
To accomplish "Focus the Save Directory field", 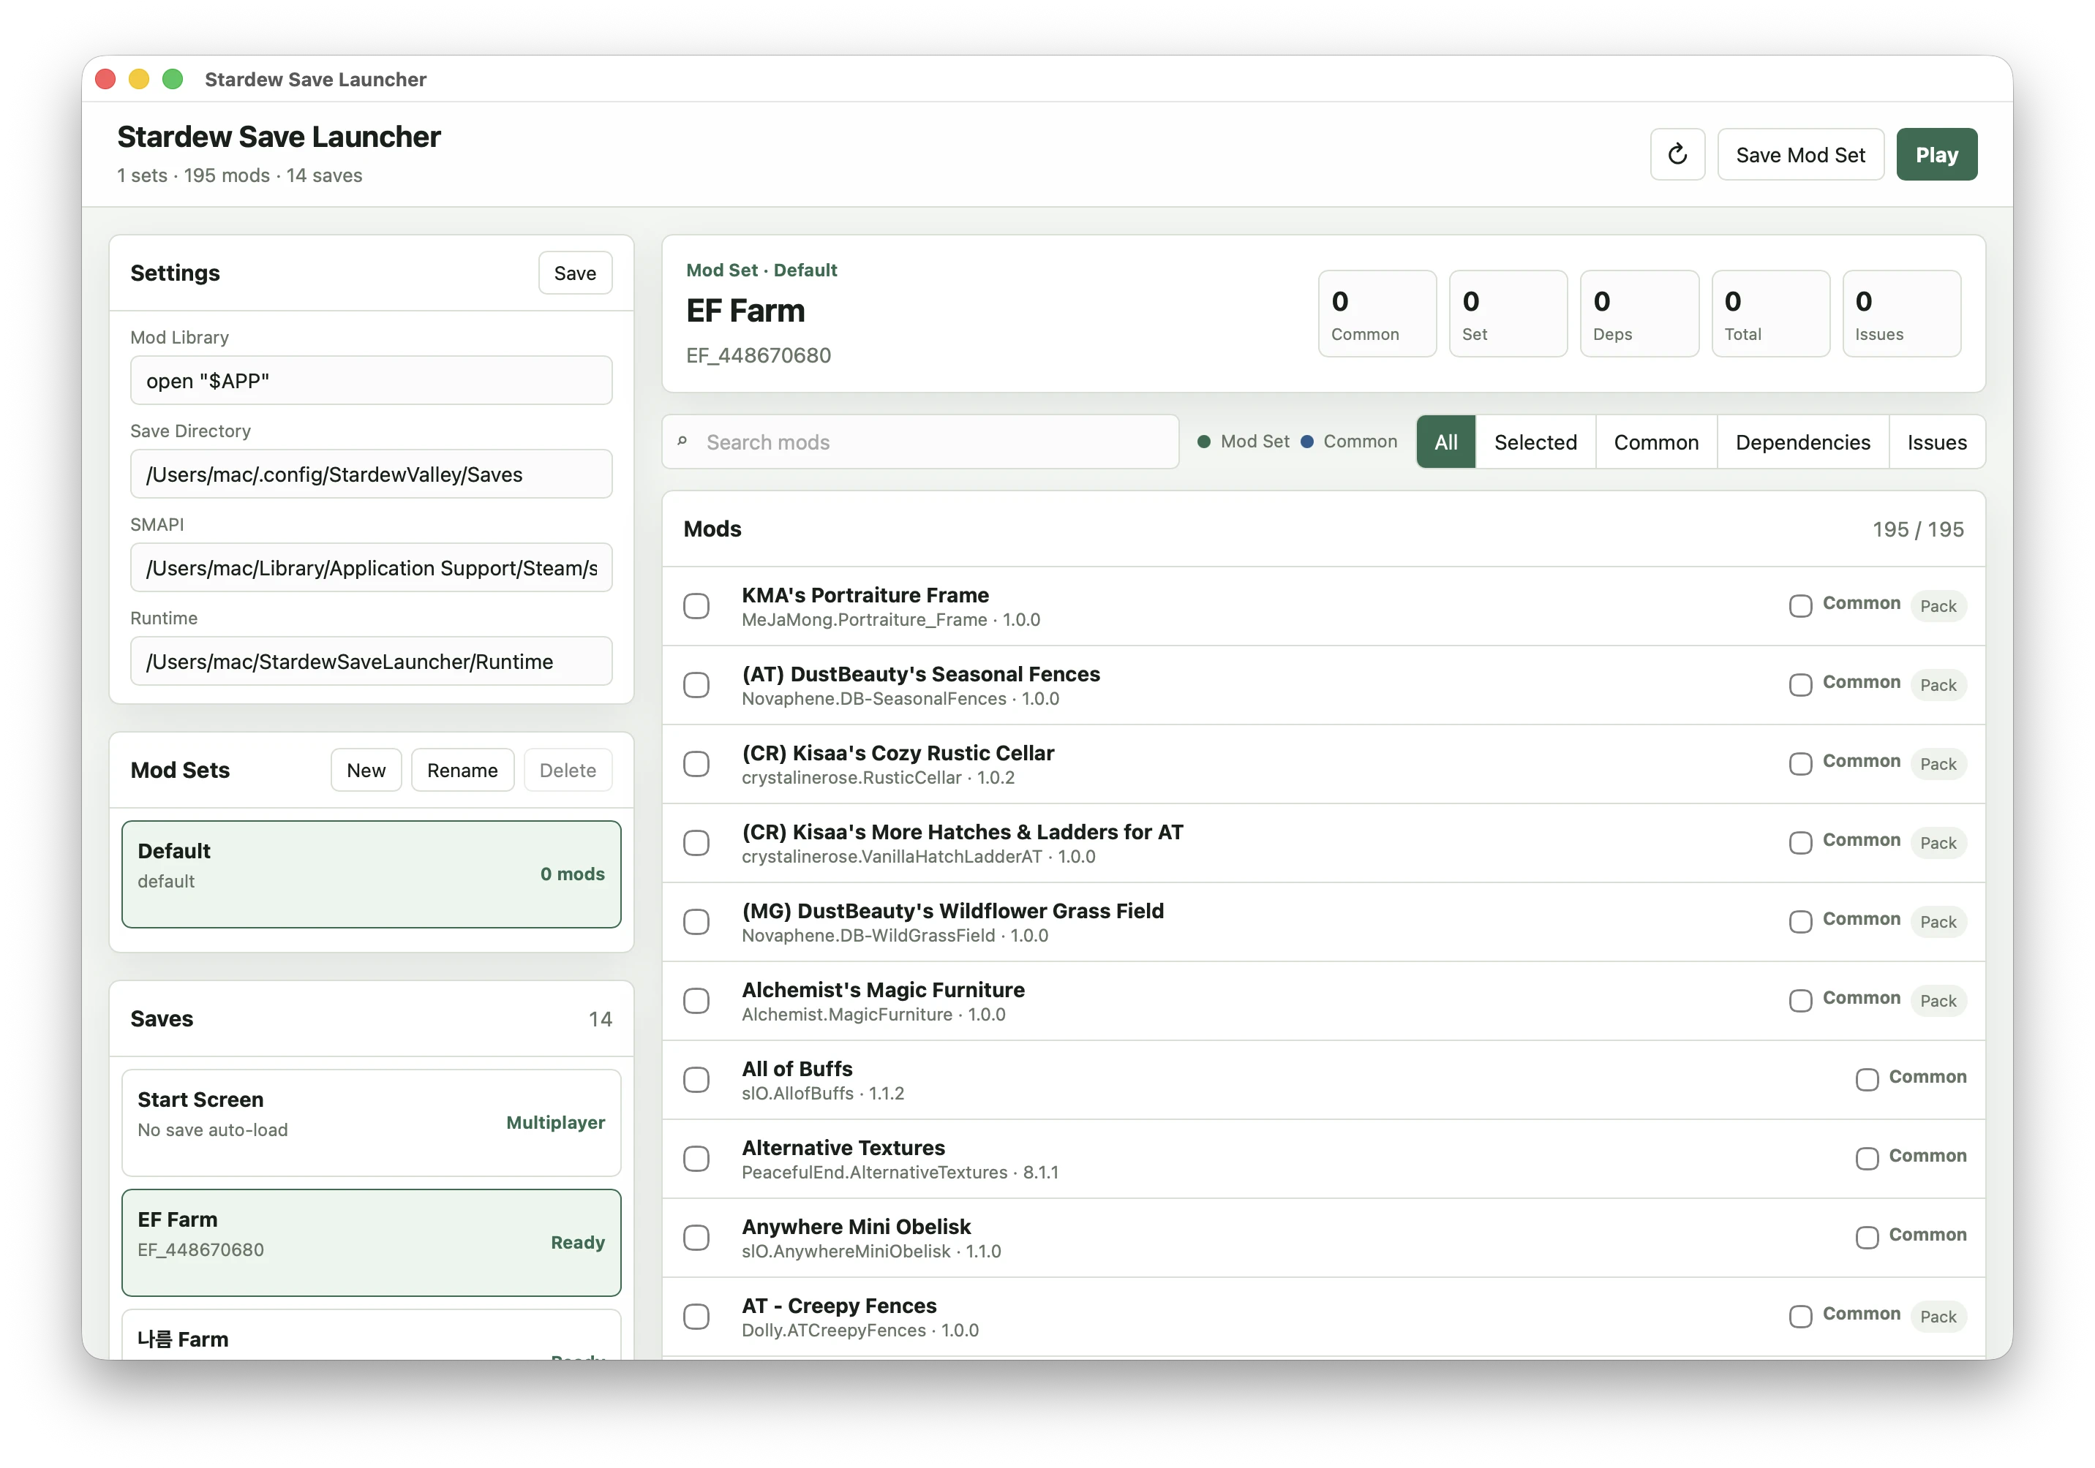I will click(x=370, y=474).
